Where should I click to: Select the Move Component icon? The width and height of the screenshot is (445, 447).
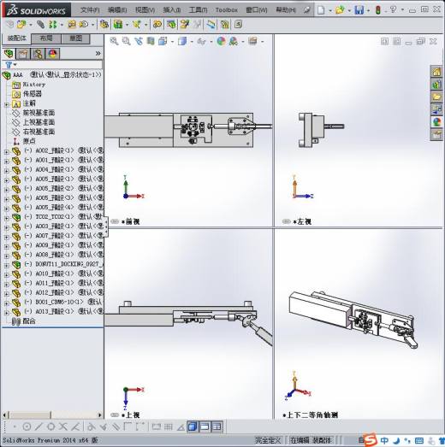point(84,25)
